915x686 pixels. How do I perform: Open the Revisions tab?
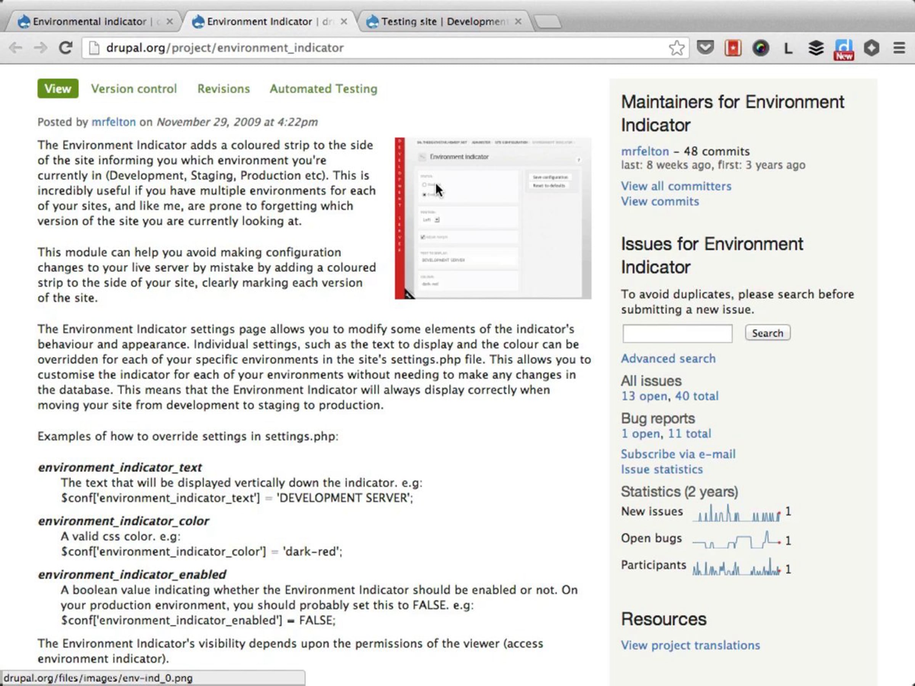[223, 88]
